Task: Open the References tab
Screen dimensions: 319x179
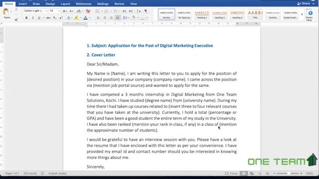Action: (x=83, y=4)
